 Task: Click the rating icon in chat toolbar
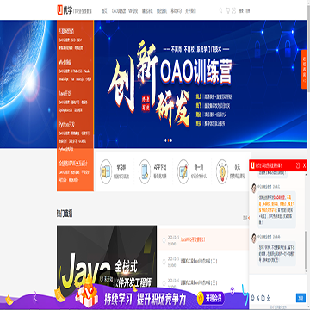[267, 297]
